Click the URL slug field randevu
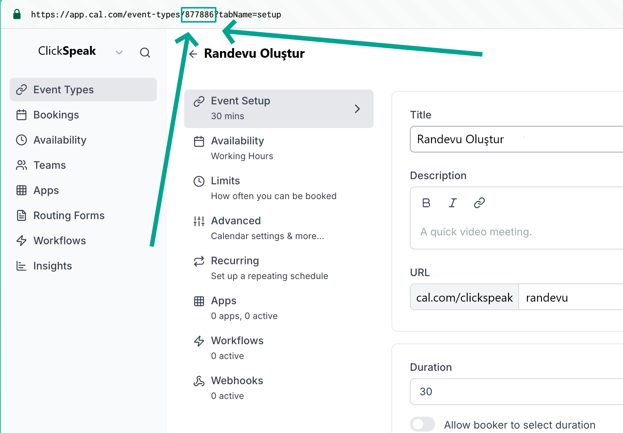623x433 pixels. [x=571, y=297]
